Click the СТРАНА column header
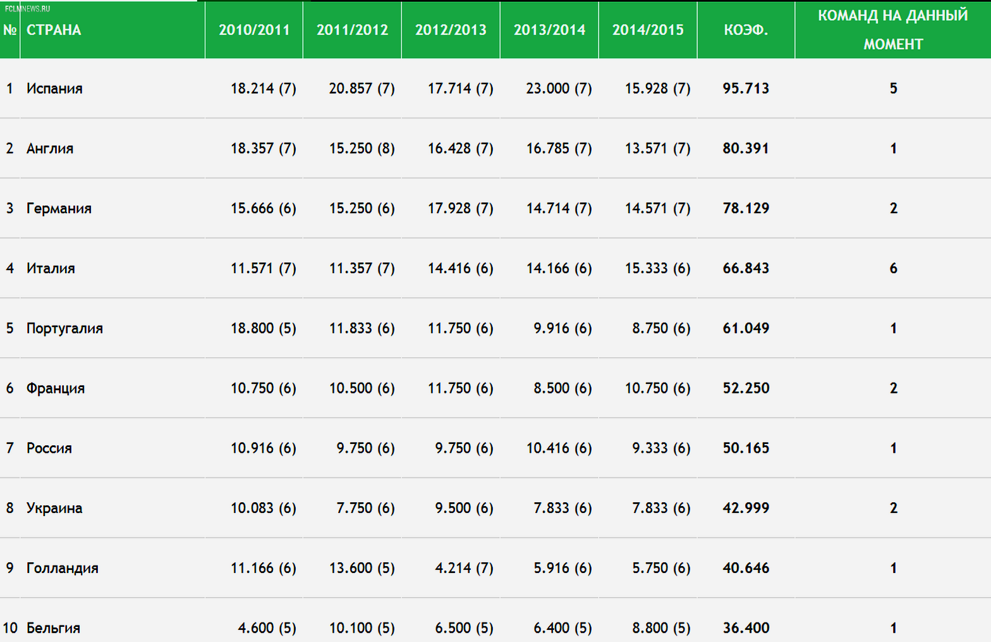 [54, 30]
